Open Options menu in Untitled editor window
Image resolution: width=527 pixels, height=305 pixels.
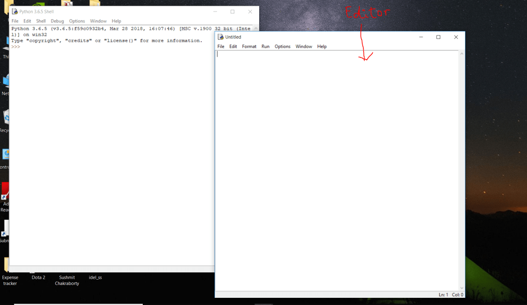pos(282,46)
